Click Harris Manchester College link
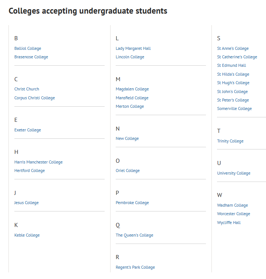The image size is (266, 279). click(x=38, y=162)
